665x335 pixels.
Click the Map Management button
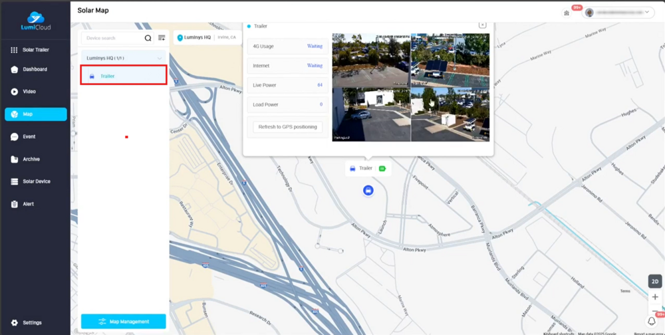click(x=123, y=322)
